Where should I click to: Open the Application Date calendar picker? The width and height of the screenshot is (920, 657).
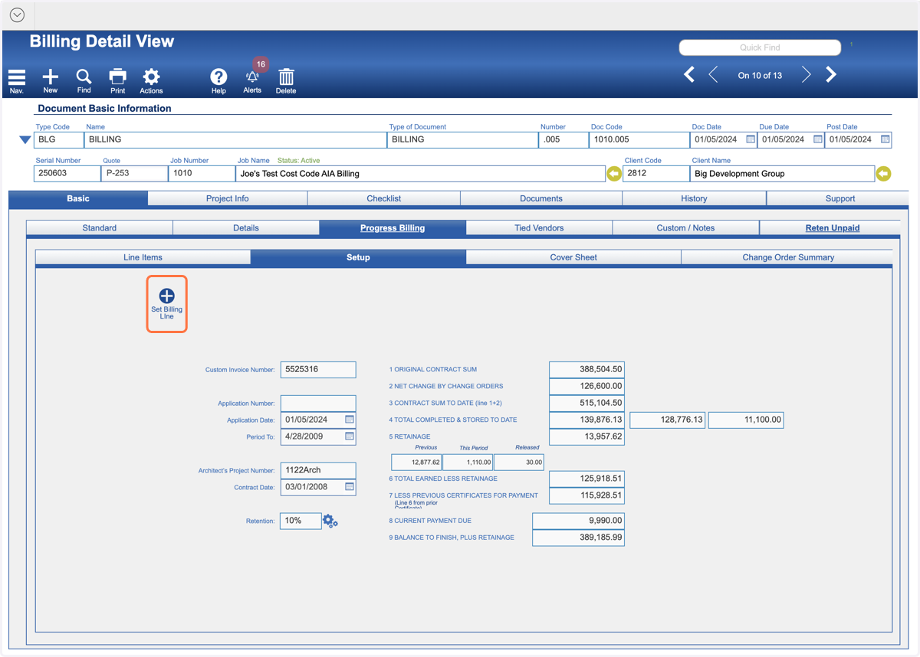pyautogui.click(x=350, y=420)
